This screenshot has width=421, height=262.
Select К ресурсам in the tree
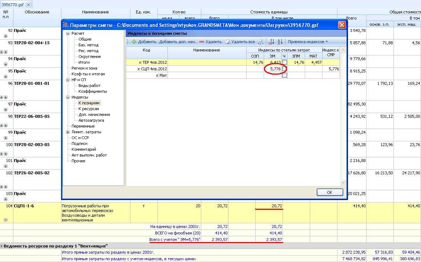coord(89,109)
